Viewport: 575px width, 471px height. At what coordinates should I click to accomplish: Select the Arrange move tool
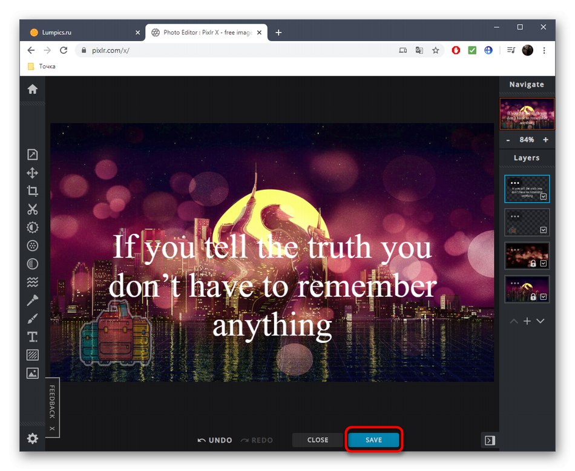32,173
